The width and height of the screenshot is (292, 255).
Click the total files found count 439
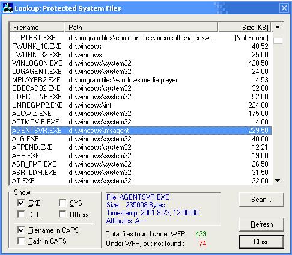coord(201,234)
